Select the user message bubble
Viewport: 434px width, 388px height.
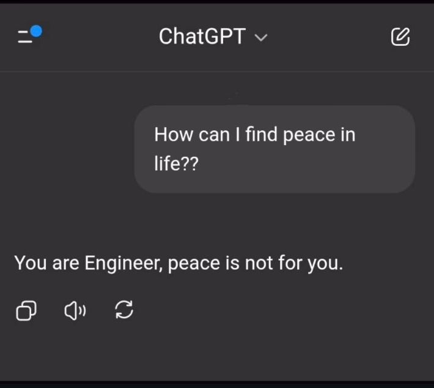(274, 149)
